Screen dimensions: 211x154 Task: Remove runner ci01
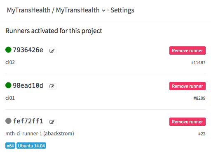click(x=188, y=86)
